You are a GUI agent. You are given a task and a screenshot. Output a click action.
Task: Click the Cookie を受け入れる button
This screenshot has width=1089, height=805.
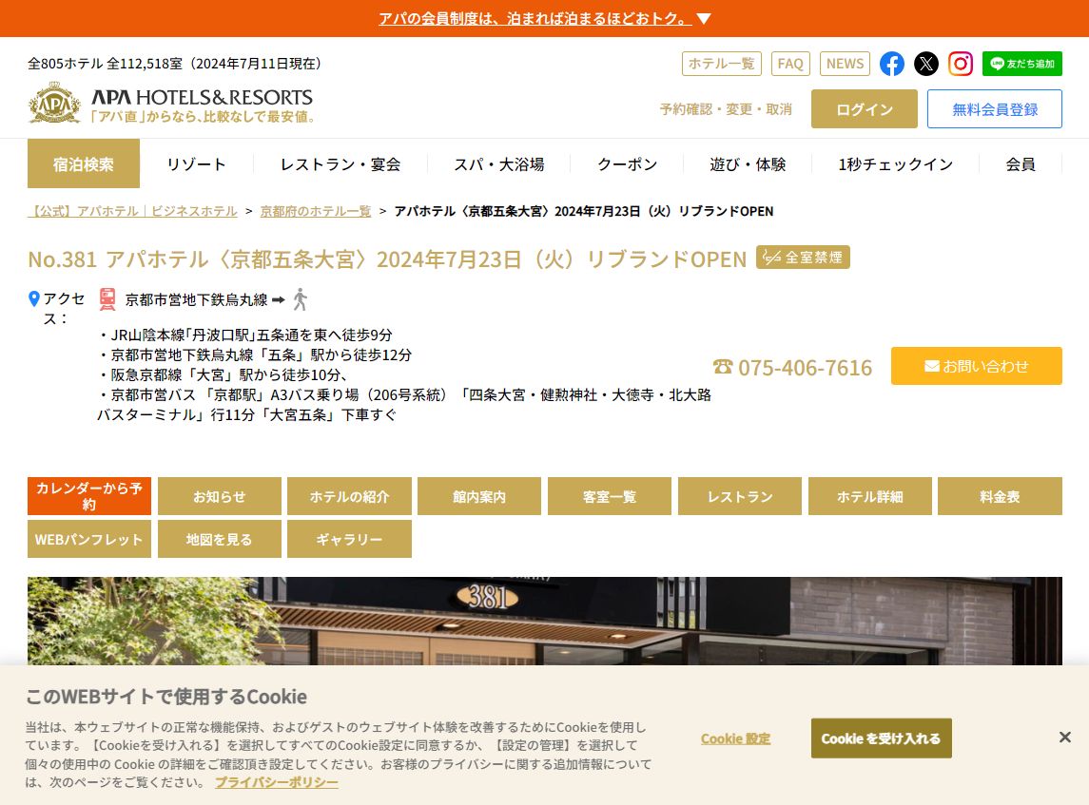[x=882, y=738]
